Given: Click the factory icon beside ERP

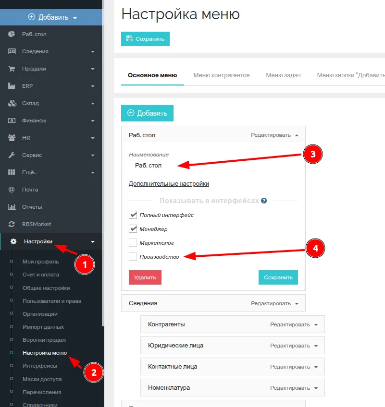Looking at the screenshot, I should pos(12,86).
